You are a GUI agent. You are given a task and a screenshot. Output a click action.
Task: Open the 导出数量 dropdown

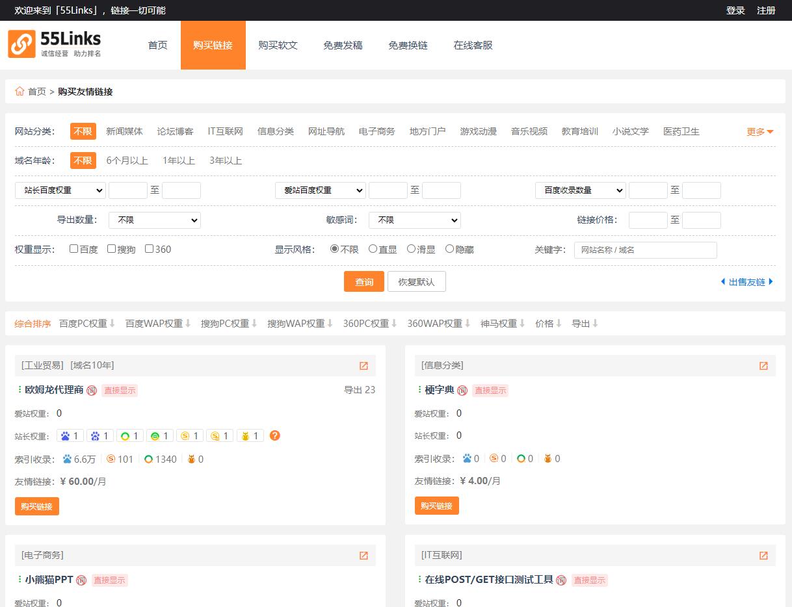click(x=154, y=220)
